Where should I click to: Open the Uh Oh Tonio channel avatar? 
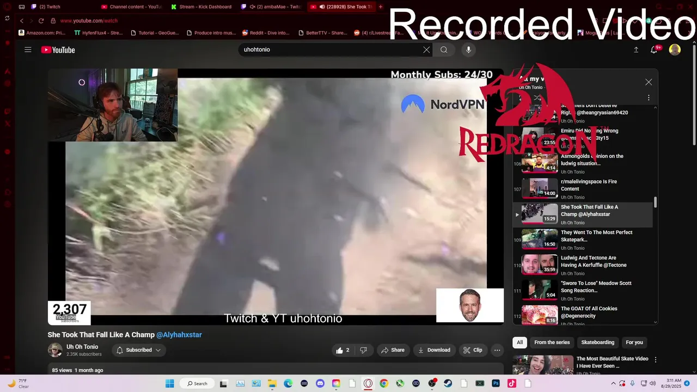pyautogui.click(x=55, y=350)
